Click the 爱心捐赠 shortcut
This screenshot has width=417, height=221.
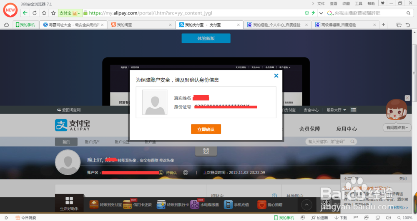coord(270,204)
